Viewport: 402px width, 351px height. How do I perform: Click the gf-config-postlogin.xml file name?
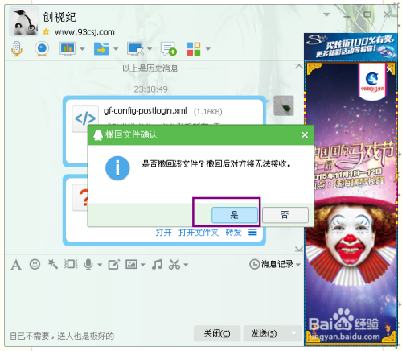[x=146, y=110]
